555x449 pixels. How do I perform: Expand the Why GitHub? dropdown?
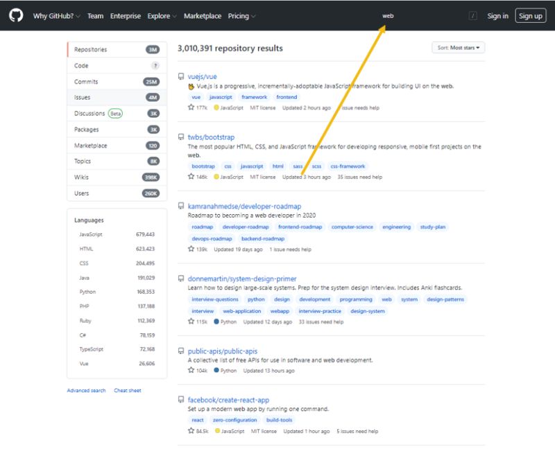(x=58, y=15)
